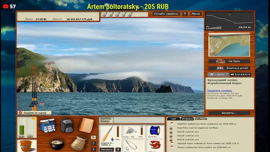Click the Войти в штаб button

(229, 68)
